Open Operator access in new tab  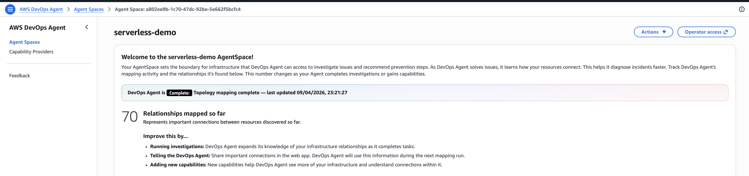(x=706, y=32)
